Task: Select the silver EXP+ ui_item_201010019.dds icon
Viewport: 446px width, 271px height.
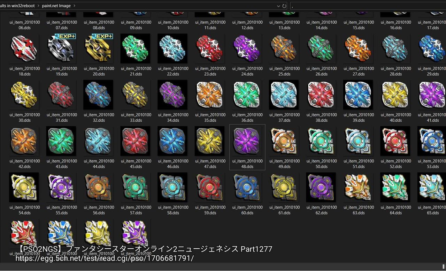Action: [62, 48]
